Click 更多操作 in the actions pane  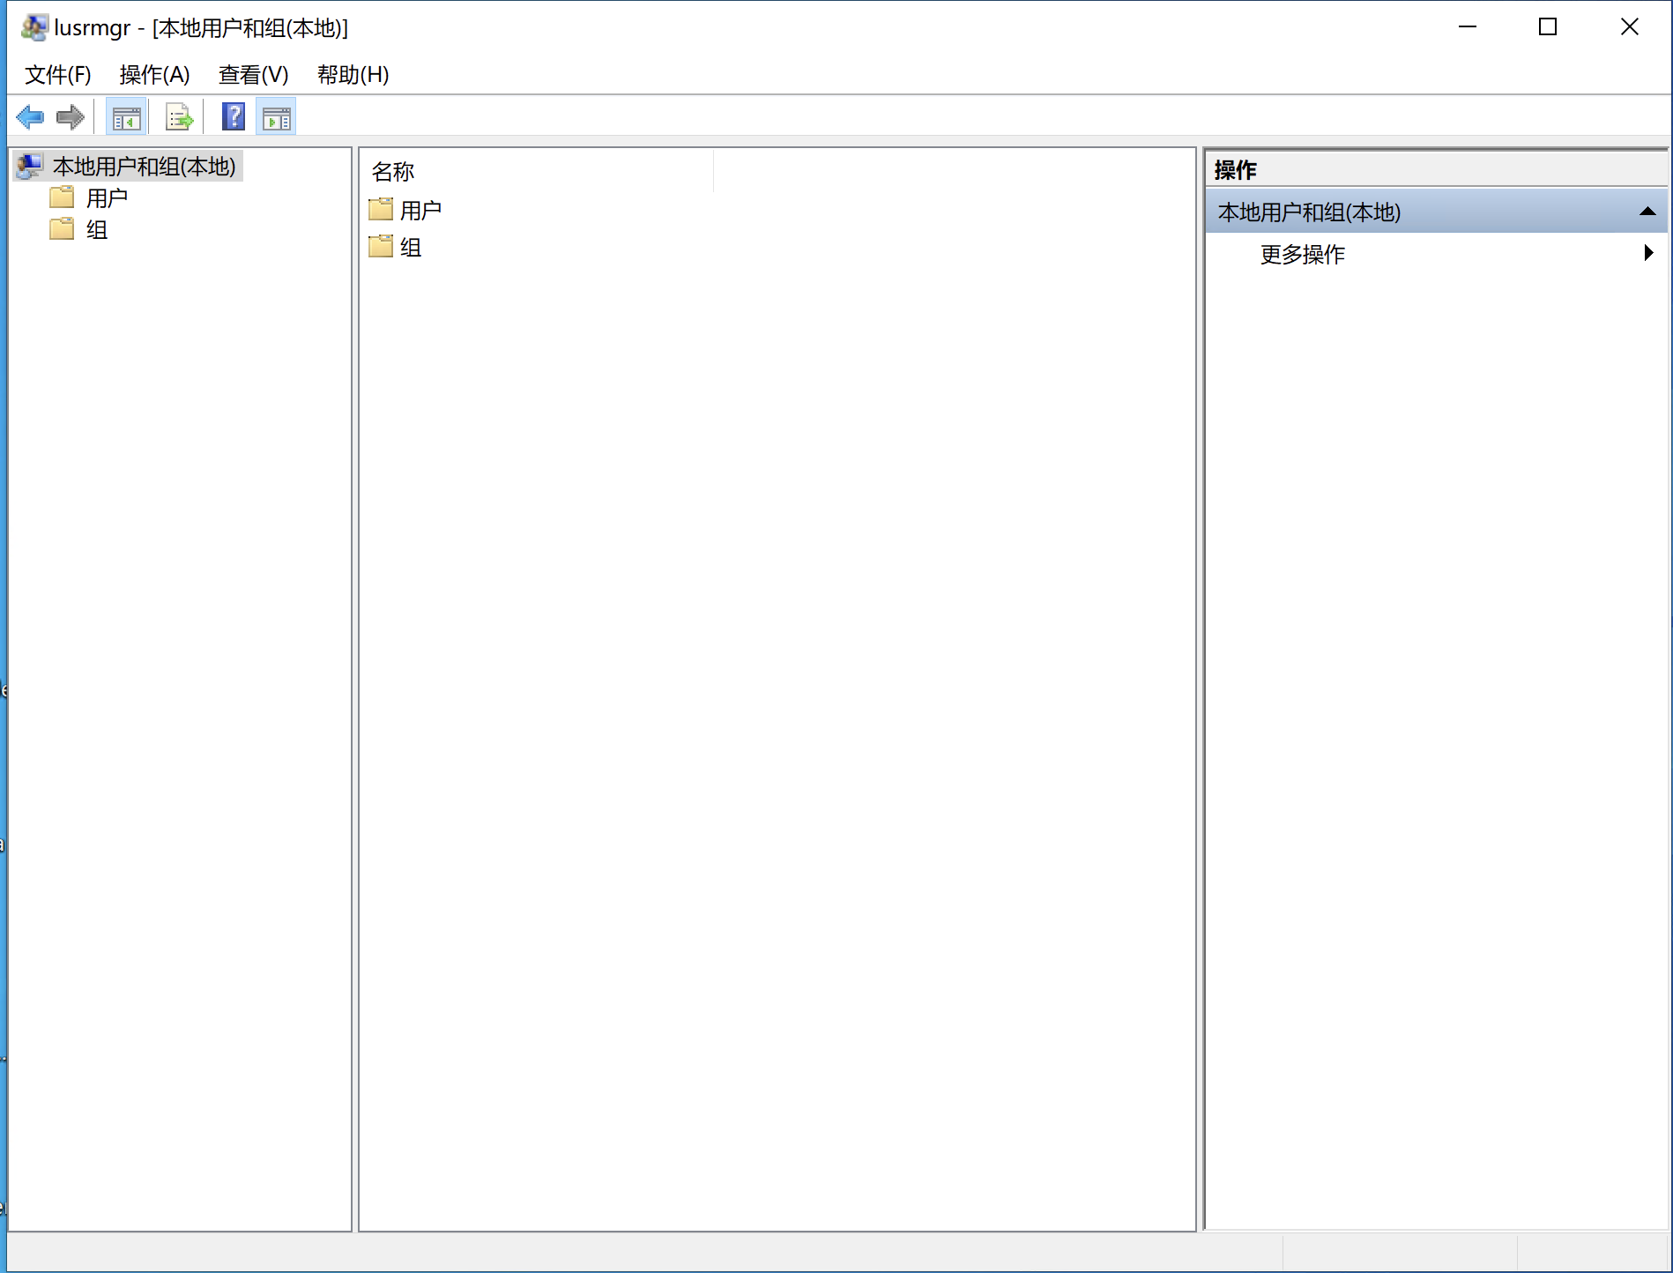click(x=1302, y=255)
